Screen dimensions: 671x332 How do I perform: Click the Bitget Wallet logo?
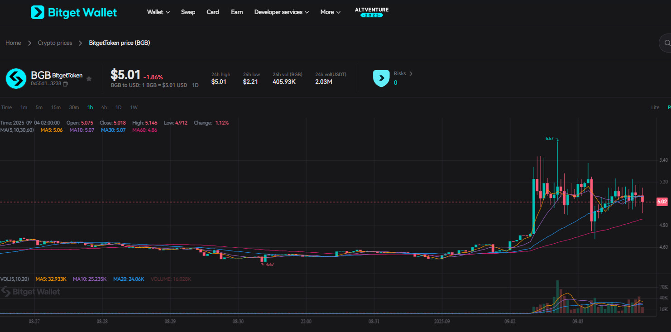pyautogui.click(x=74, y=12)
